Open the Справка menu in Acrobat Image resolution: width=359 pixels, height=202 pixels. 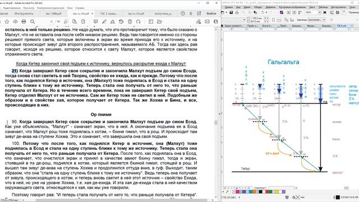coord(80,8)
